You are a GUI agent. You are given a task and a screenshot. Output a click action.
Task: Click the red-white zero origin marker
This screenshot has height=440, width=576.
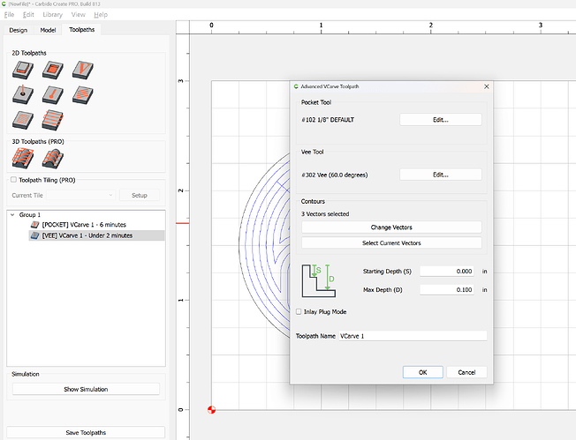211,409
